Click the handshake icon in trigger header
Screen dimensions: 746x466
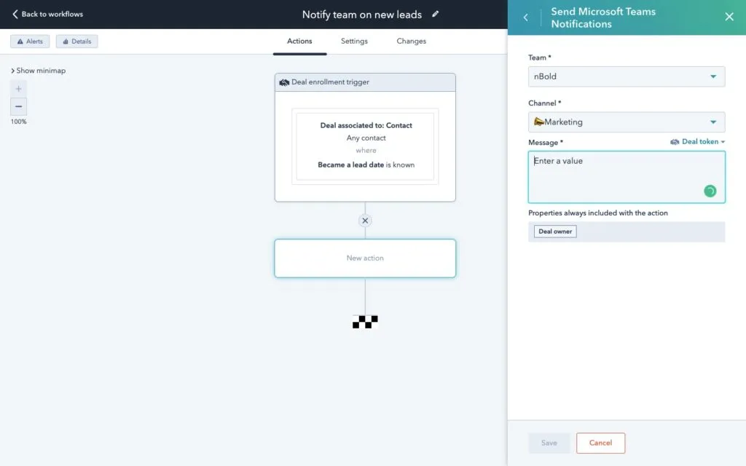pyautogui.click(x=284, y=82)
